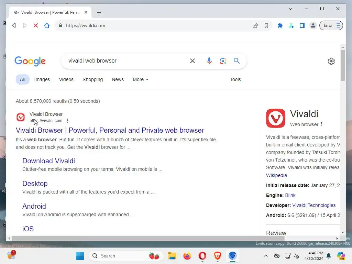Submit search using the magnifier icon
352x264 pixels.
click(x=236, y=61)
